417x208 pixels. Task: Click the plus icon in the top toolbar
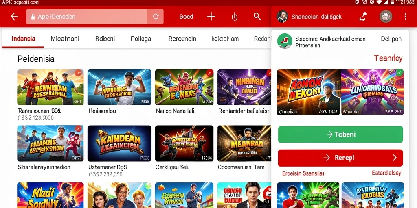[x=211, y=16]
